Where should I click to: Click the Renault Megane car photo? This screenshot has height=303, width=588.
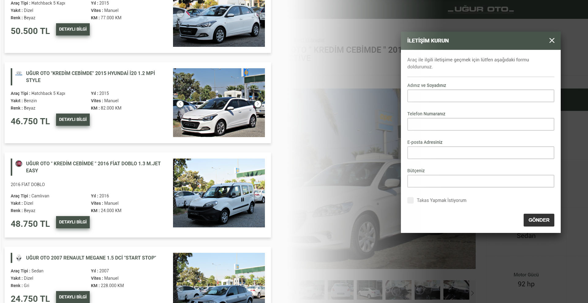coord(219,278)
